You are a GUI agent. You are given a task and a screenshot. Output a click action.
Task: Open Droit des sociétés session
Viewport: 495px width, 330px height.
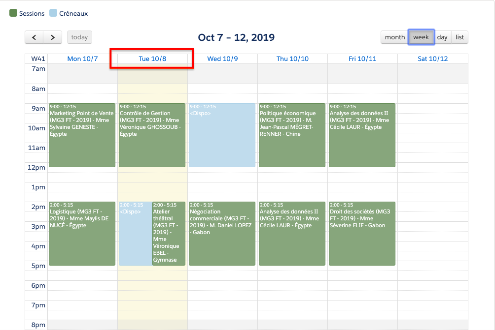[x=362, y=234]
